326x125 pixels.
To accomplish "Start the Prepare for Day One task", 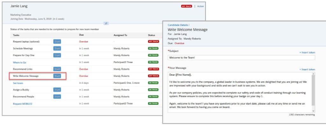I will point(57,55).
